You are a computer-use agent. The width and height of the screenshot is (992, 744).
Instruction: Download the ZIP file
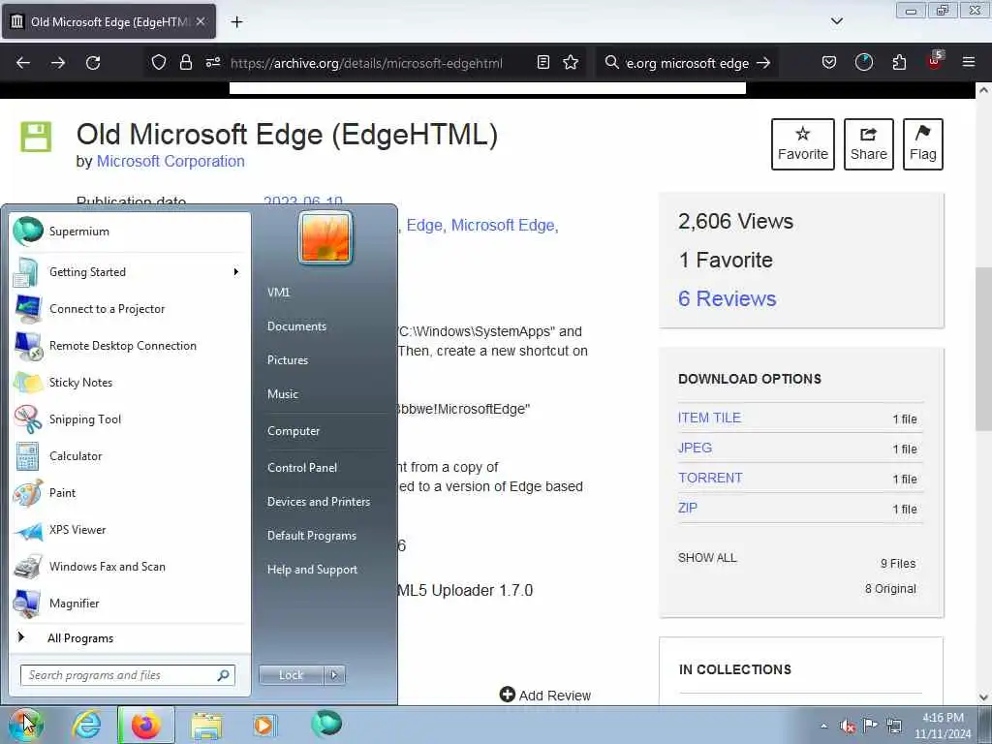[688, 508]
